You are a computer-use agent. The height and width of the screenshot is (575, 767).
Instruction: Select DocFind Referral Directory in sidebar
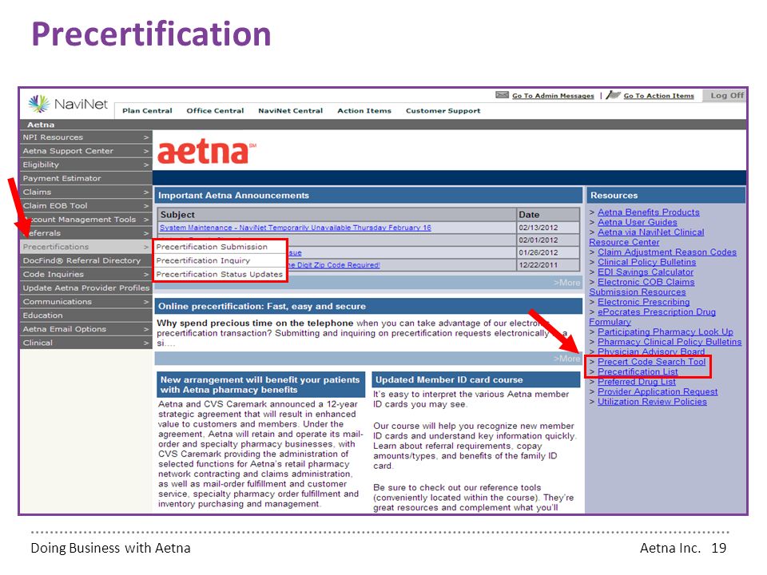coord(85,260)
